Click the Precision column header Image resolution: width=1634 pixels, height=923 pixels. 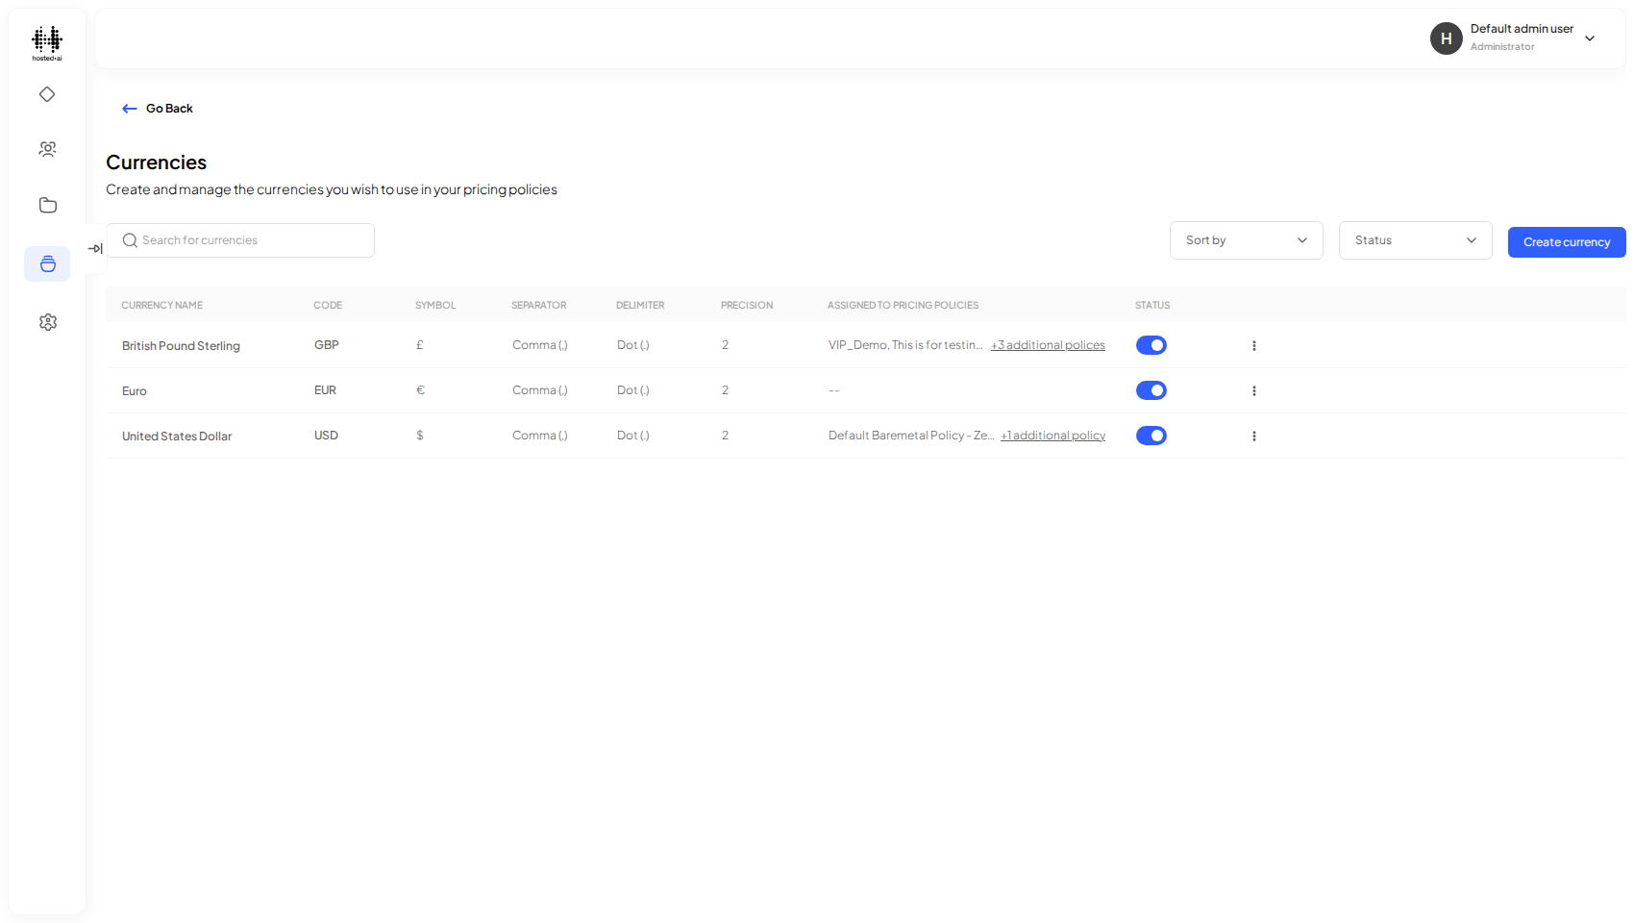[747, 305]
